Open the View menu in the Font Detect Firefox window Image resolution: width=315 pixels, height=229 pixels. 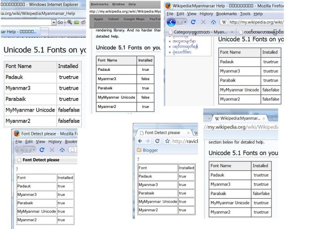(x=40, y=142)
